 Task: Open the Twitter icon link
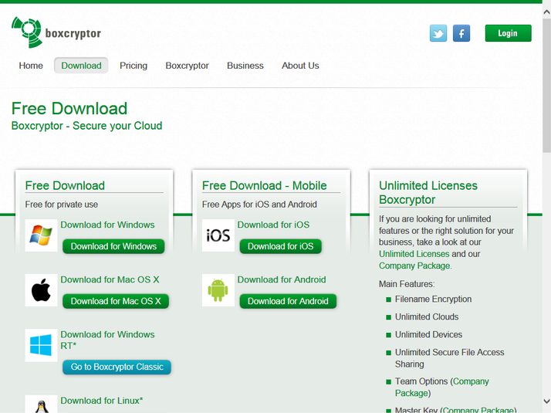pos(438,33)
